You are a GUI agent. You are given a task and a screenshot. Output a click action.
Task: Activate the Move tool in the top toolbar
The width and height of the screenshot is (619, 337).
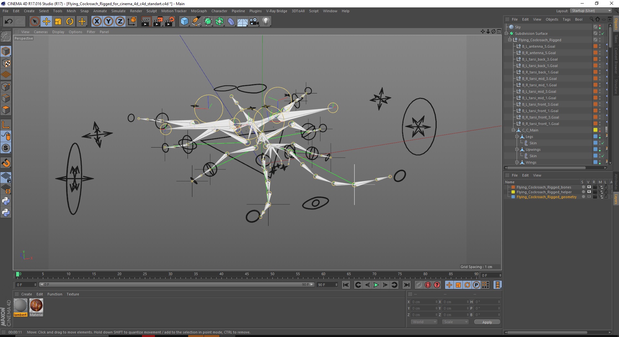pyautogui.click(x=46, y=22)
